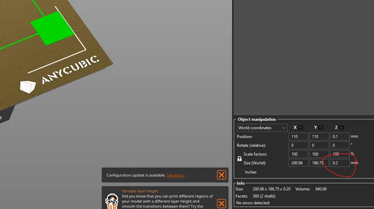Click the Scale factors X field
This screenshot has width=374, height=209.
point(298,154)
